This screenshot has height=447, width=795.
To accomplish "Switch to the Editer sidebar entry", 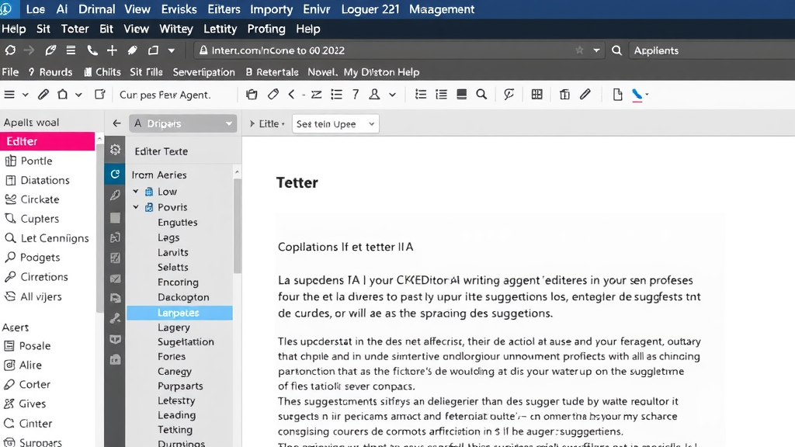I will point(31,140).
